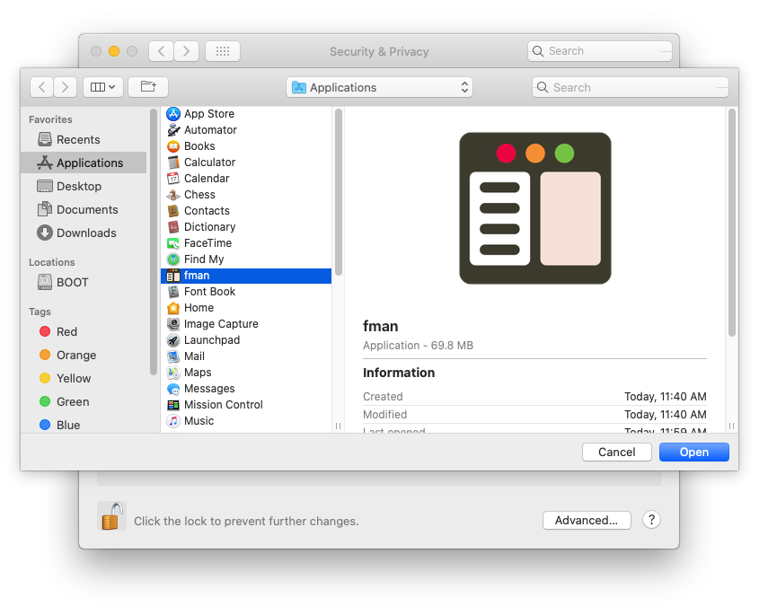This screenshot has width=759, height=615.
Task: Select Applications in Favorites sidebar
Action: pyautogui.click(x=84, y=163)
